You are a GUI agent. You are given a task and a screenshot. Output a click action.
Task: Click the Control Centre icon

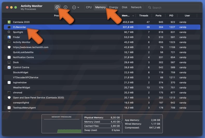coord(9,67)
